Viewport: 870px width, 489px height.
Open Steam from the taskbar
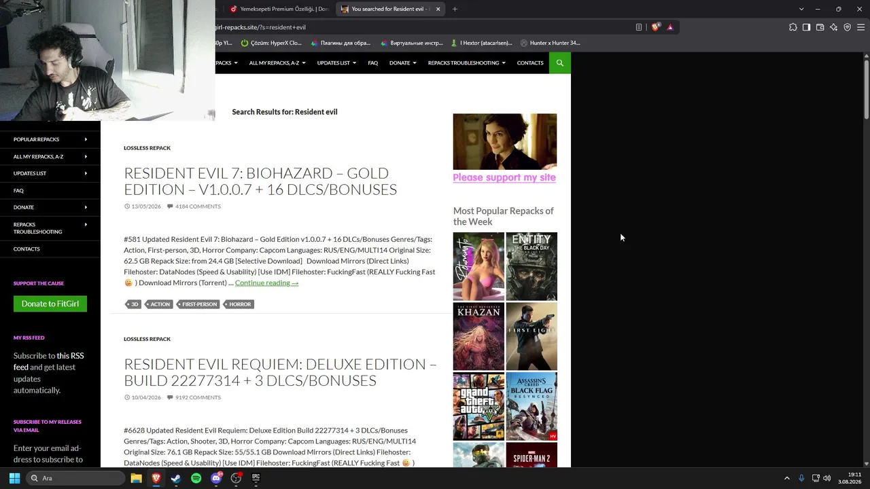pos(176,478)
